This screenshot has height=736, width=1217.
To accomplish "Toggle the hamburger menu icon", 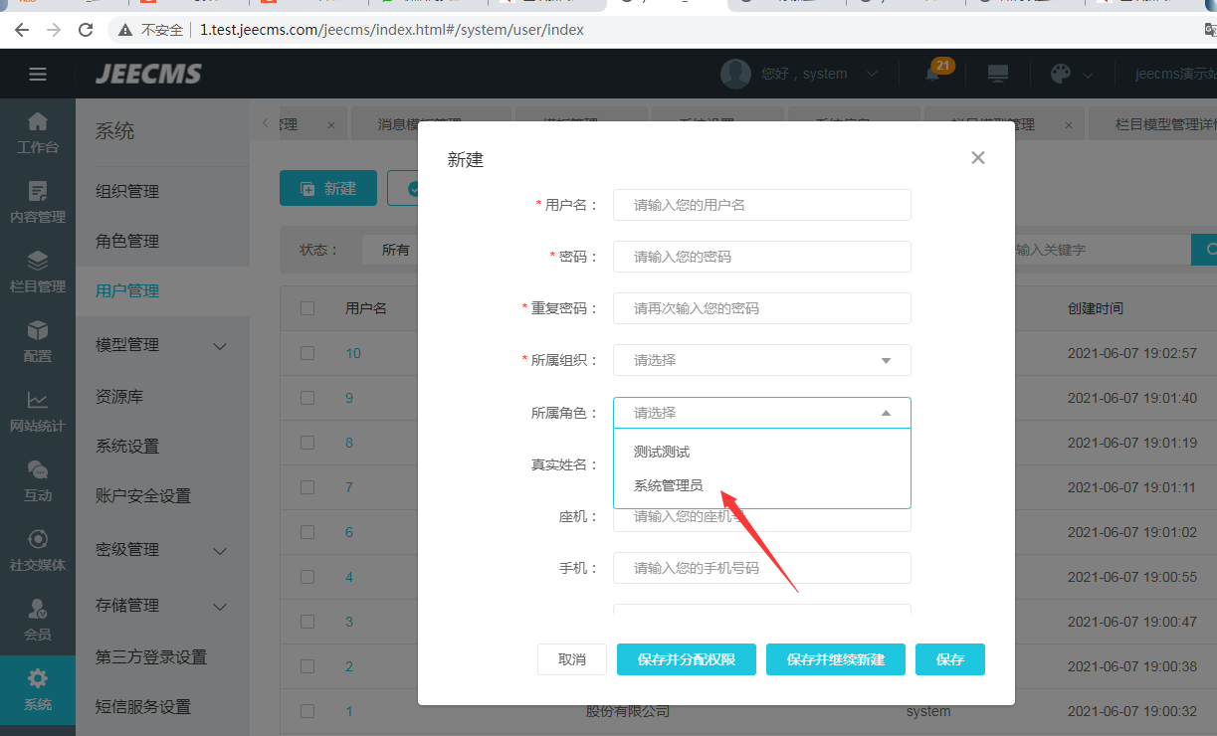I will [38, 74].
